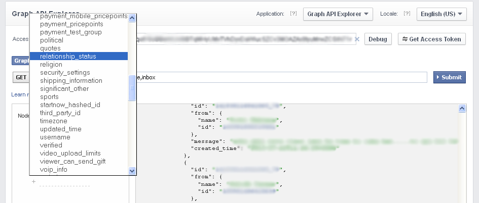Click the plus icon to add a field
479x203 pixels.
(x=33, y=181)
